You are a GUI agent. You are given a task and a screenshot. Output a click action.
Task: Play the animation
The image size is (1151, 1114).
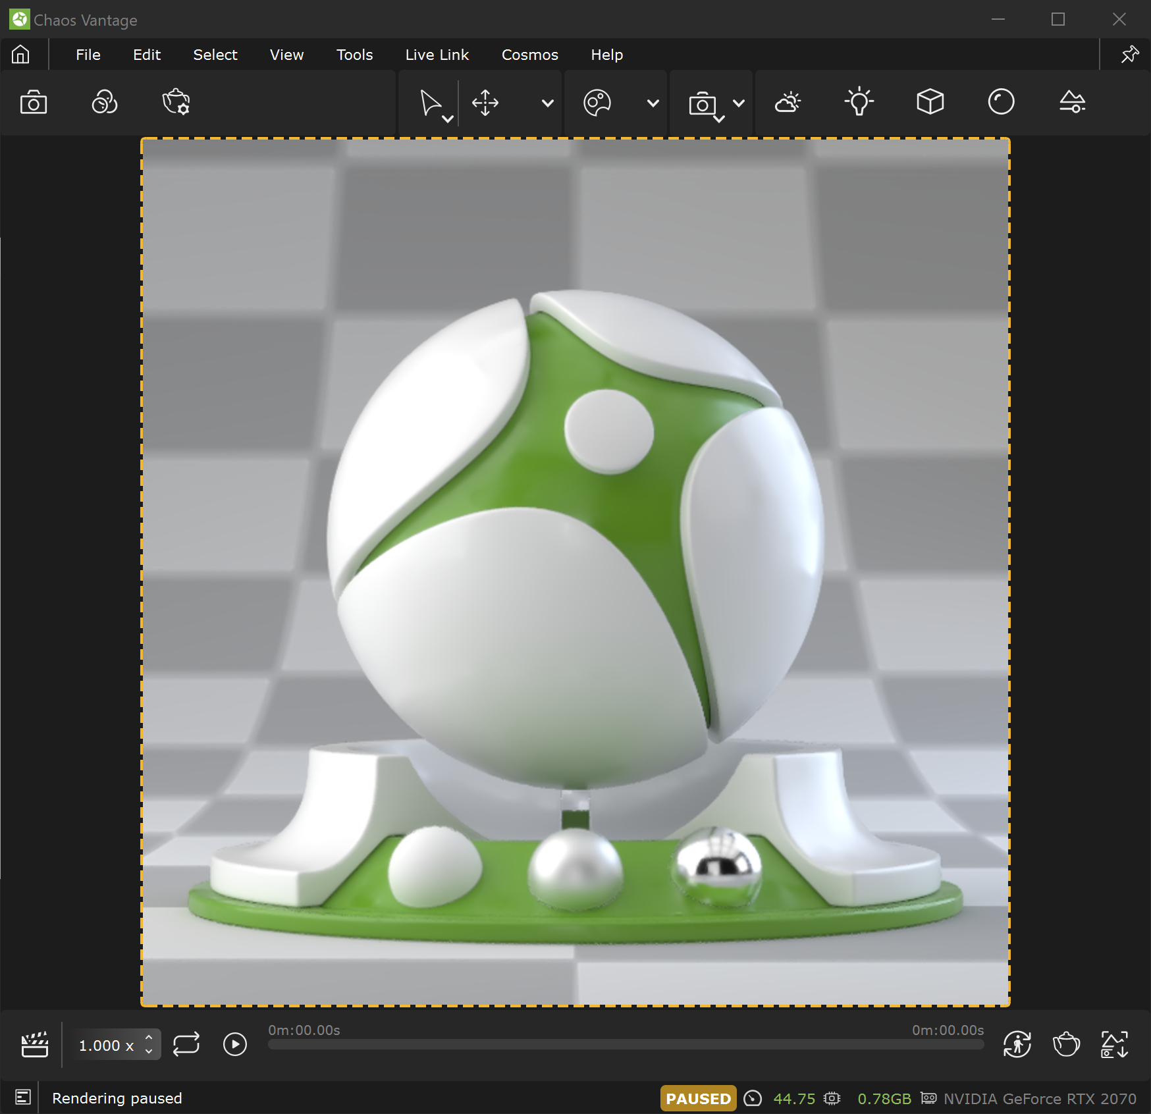[x=235, y=1044]
